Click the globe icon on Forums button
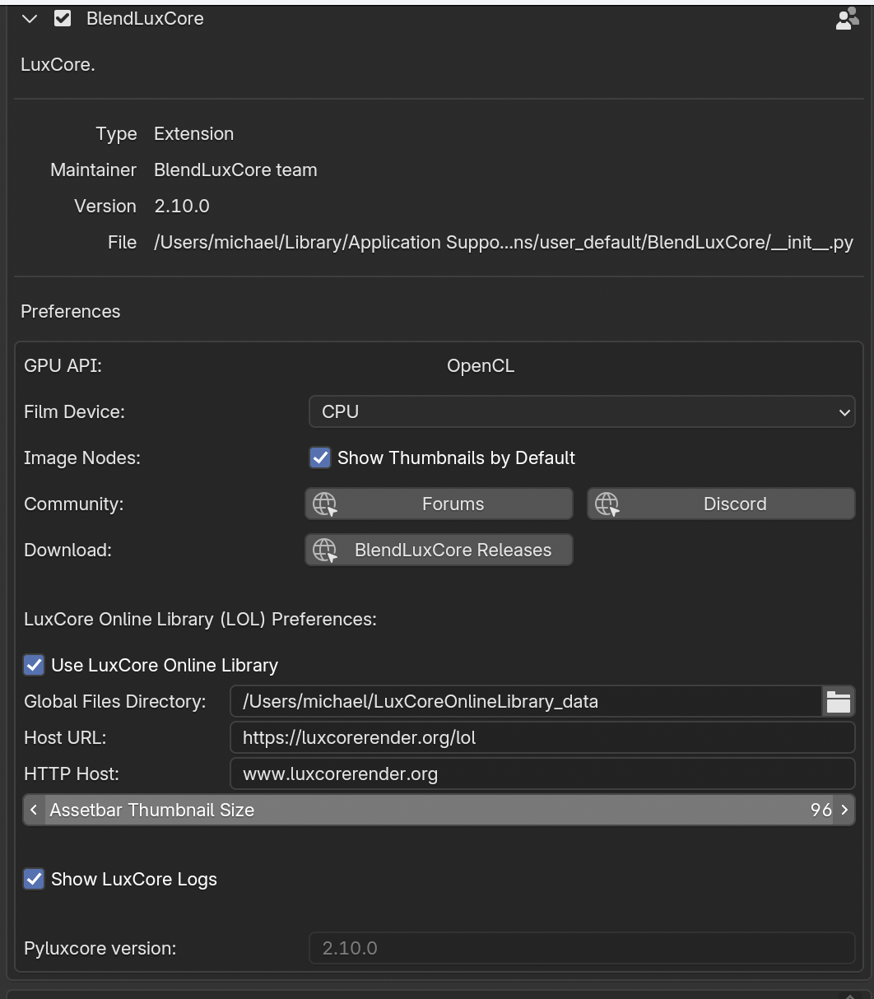The width and height of the screenshot is (874, 999). [326, 504]
